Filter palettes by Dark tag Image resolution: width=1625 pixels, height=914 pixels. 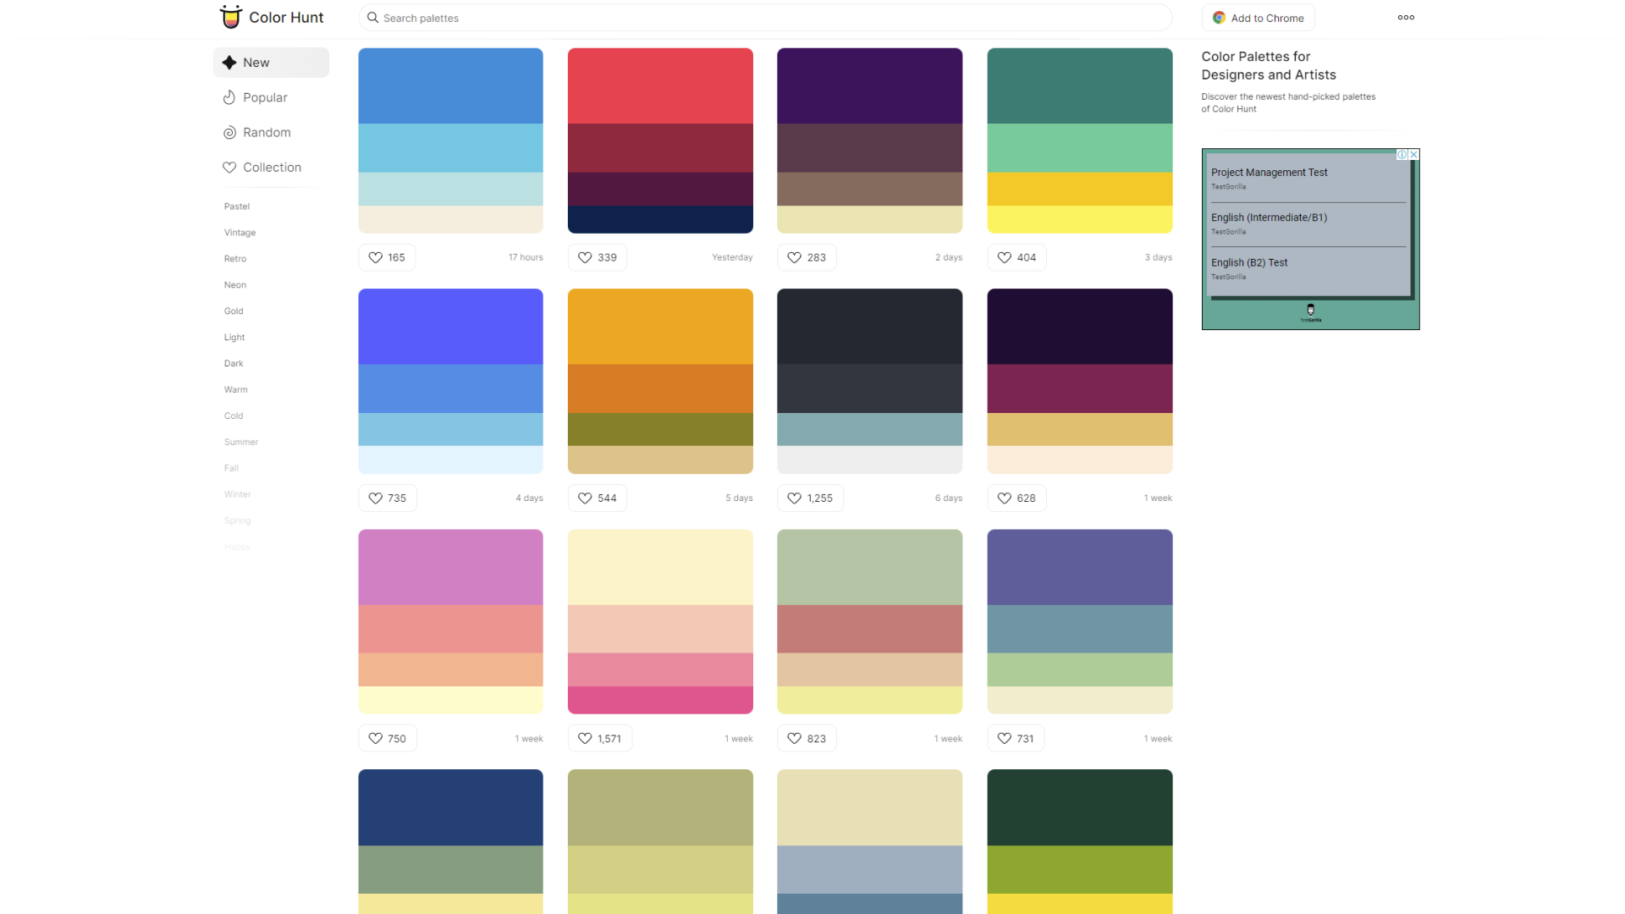coord(234,364)
